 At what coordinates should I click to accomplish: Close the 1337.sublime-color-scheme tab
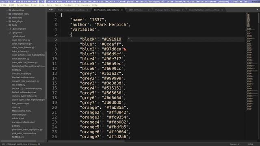click(122, 10)
